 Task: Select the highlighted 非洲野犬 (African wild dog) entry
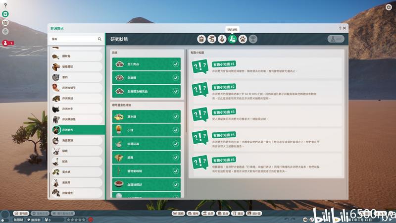click(x=78, y=130)
